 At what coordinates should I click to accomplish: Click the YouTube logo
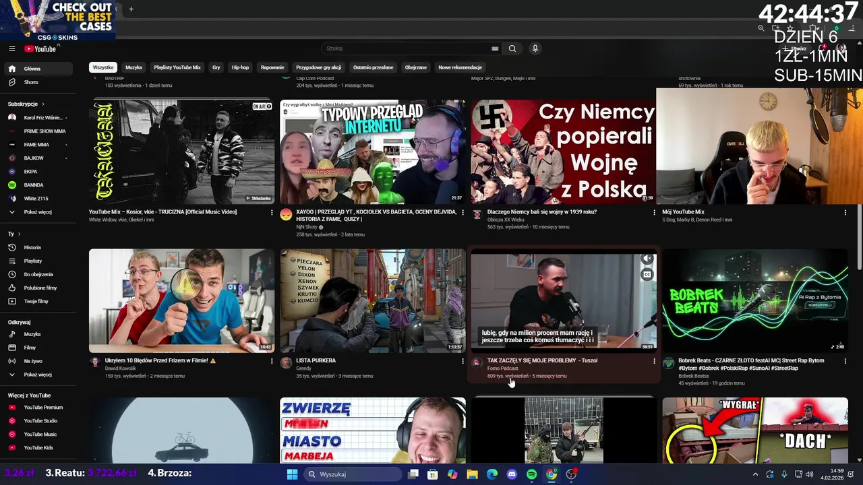(x=40, y=48)
